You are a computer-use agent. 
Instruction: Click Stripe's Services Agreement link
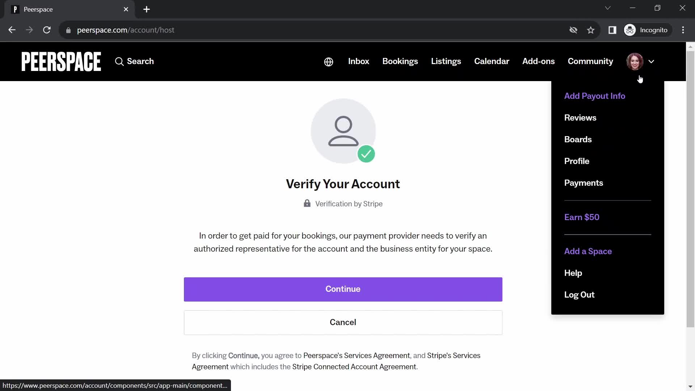click(454, 356)
